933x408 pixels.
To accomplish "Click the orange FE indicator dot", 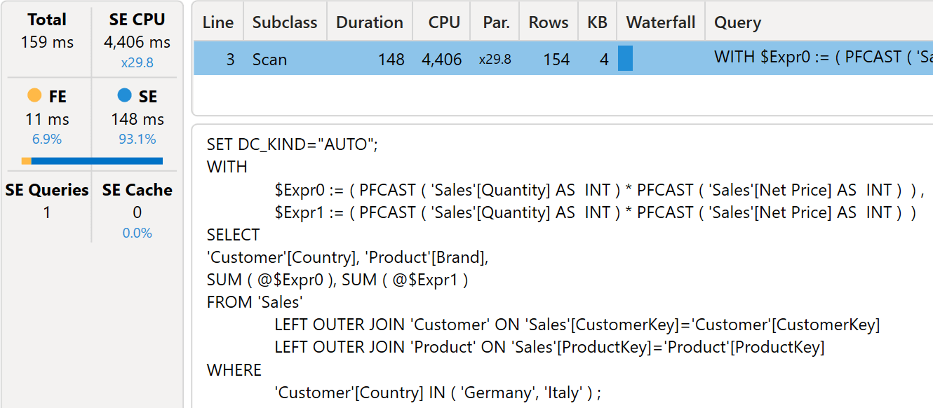I will (x=34, y=95).
